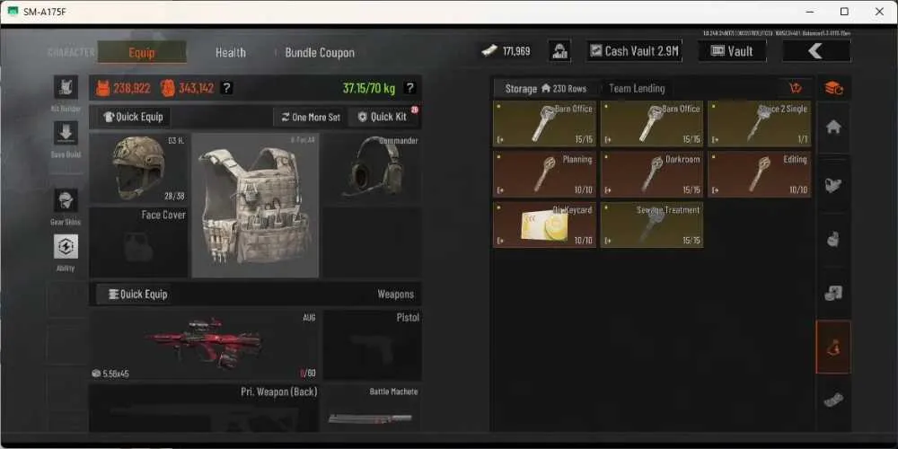Open the Quick Kit button
The image size is (898, 449).
click(x=383, y=117)
